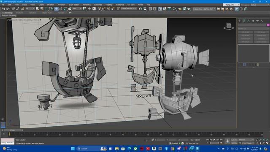Open the Rendering menu
This screenshot has width=270, height=152.
point(86,5)
